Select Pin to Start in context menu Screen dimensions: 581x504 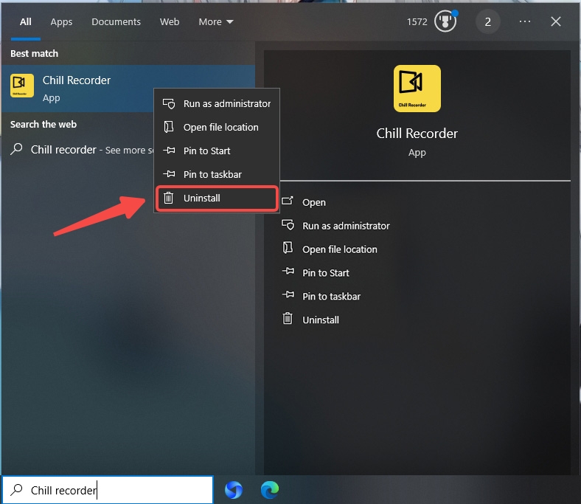(216, 151)
